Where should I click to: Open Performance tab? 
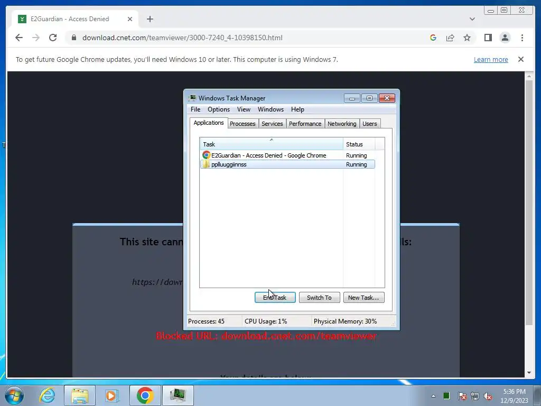pyautogui.click(x=305, y=124)
